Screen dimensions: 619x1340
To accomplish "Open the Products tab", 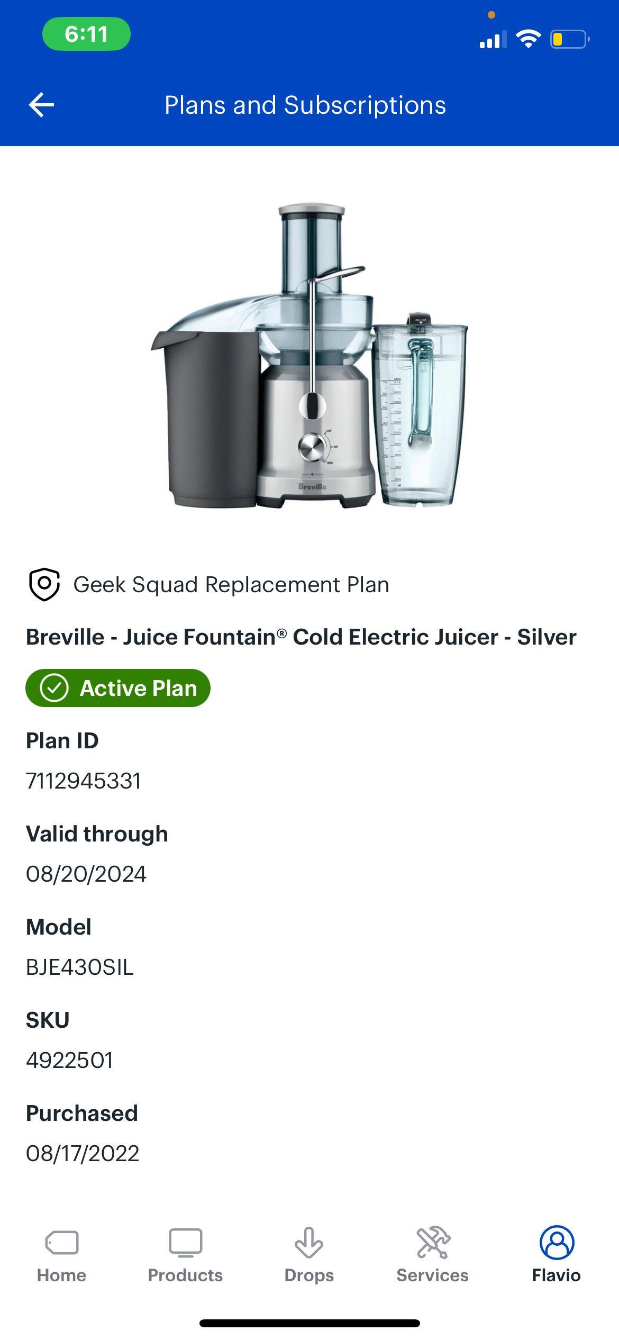I will point(185,1254).
